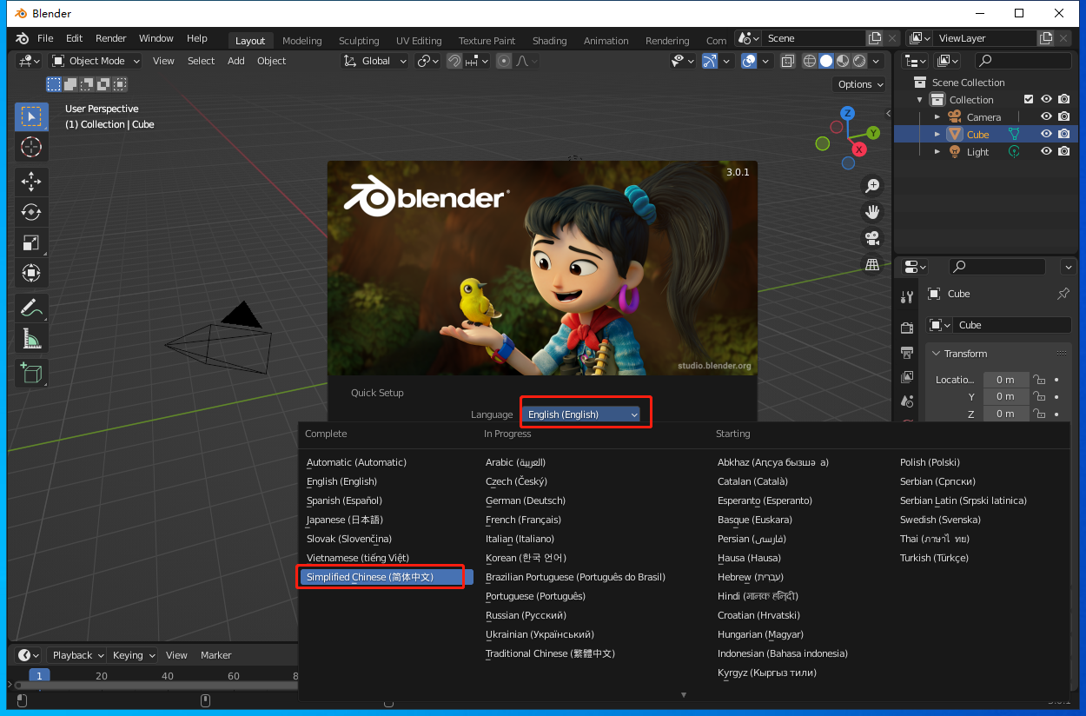
Task: Expand the Light outliner row
Action: click(x=937, y=151)
